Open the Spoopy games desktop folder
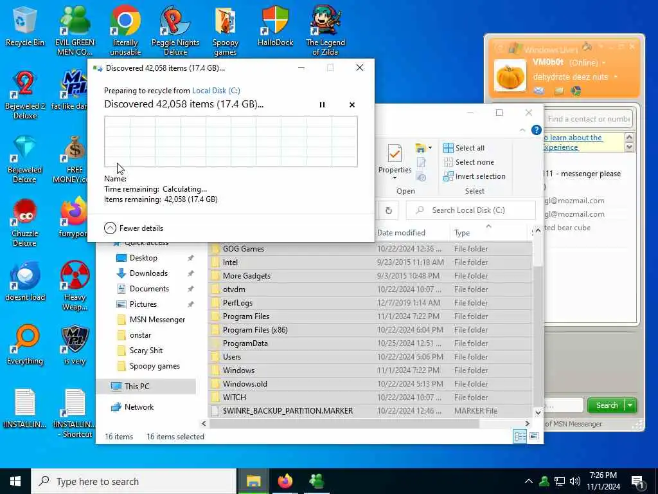Viewport: 658px width, 494px height. 226,31
